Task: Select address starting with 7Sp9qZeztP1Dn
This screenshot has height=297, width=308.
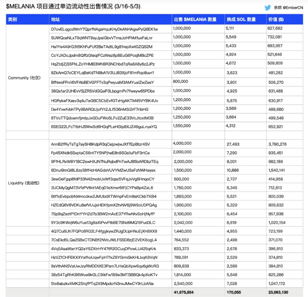Action: point(103,214)
